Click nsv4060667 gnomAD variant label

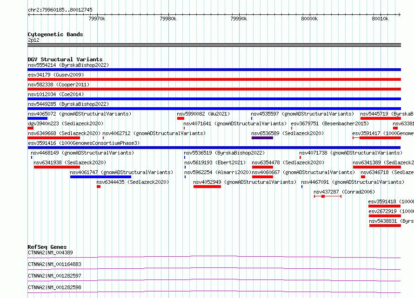(x=303, y=172)
